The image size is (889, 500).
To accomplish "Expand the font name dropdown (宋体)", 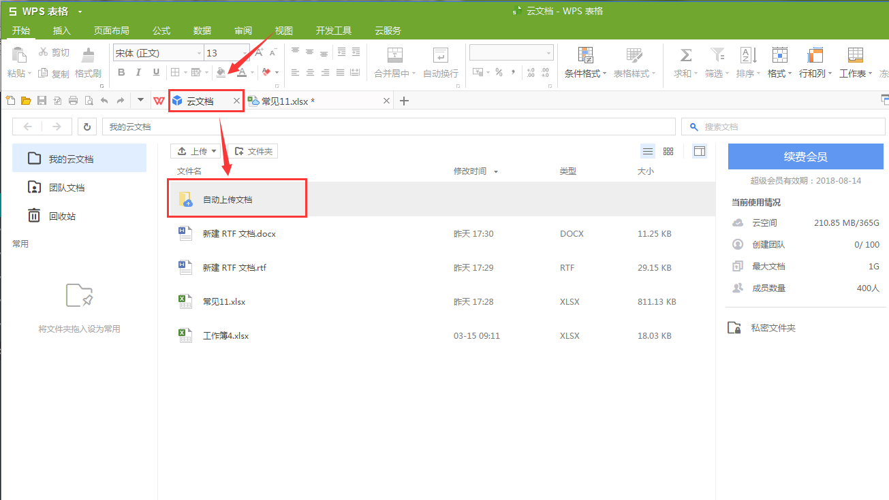I will (199, 53).
